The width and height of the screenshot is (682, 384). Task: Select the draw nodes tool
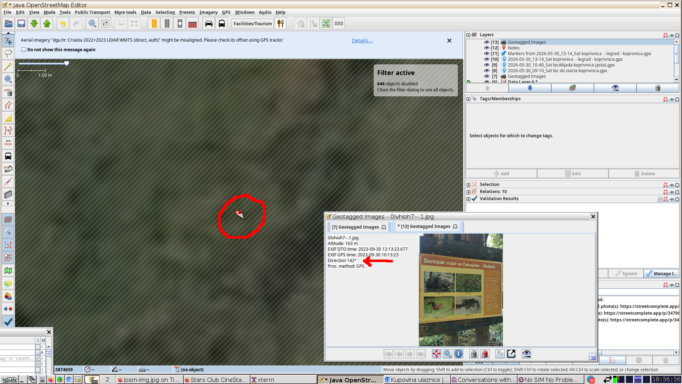(8, 66)
